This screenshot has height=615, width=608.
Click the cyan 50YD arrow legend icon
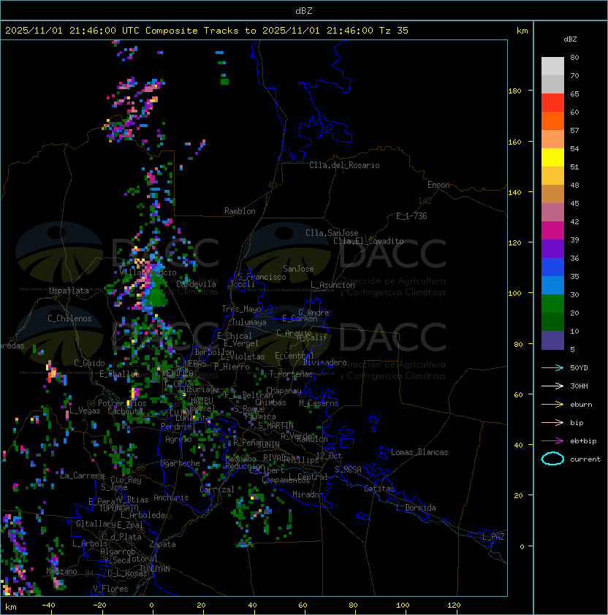tap(552, 368)
